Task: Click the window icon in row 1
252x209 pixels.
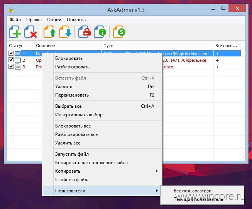Action: [18, 53]
